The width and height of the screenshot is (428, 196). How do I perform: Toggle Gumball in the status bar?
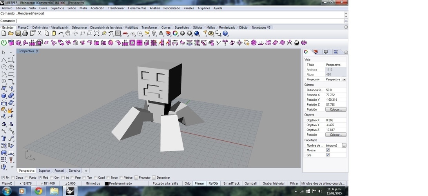[x=250, y=183]
